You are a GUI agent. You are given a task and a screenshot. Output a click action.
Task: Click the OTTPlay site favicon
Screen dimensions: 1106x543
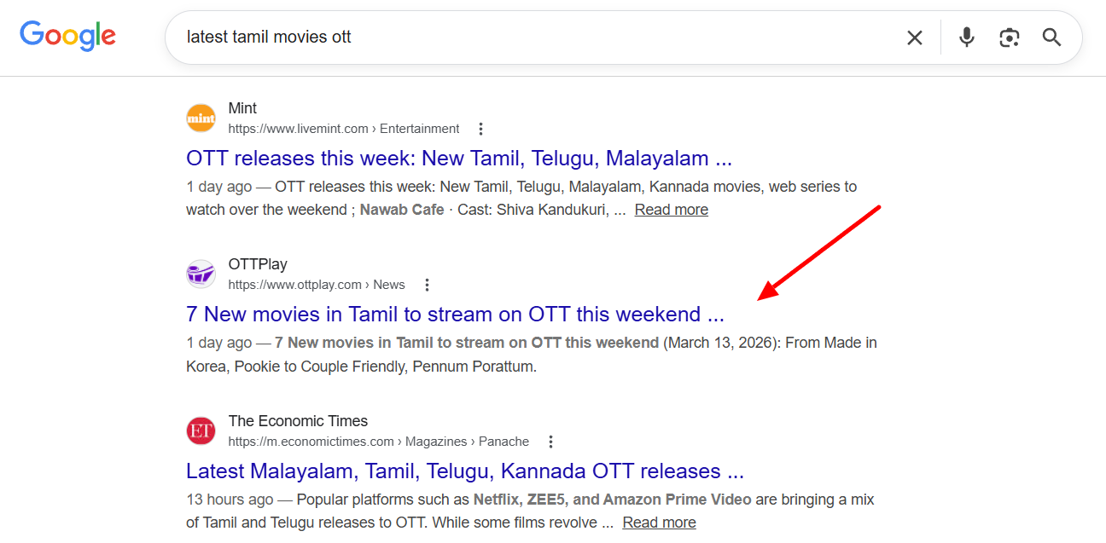201,274
